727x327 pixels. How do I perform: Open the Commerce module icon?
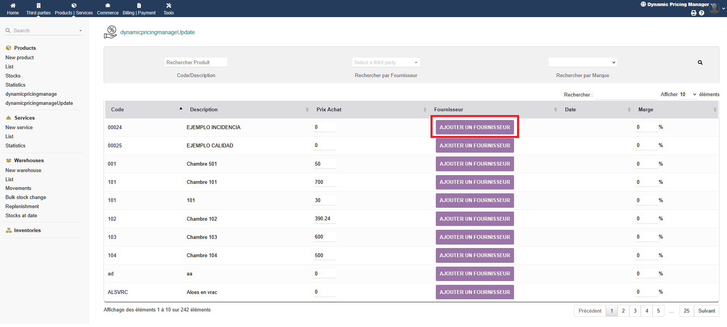pos(108,6)
